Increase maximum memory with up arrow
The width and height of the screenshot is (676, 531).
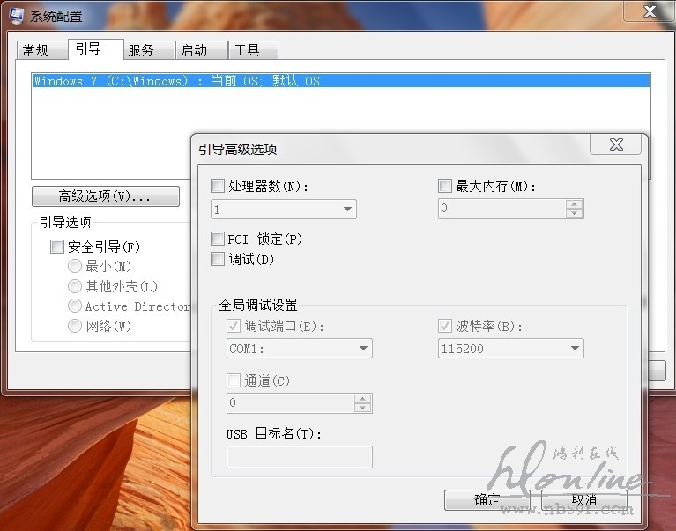coord(574,204)
